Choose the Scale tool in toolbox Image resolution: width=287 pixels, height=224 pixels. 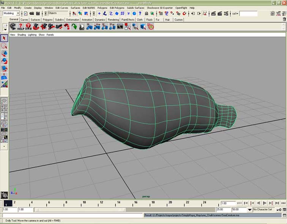[x=4, y=69]
